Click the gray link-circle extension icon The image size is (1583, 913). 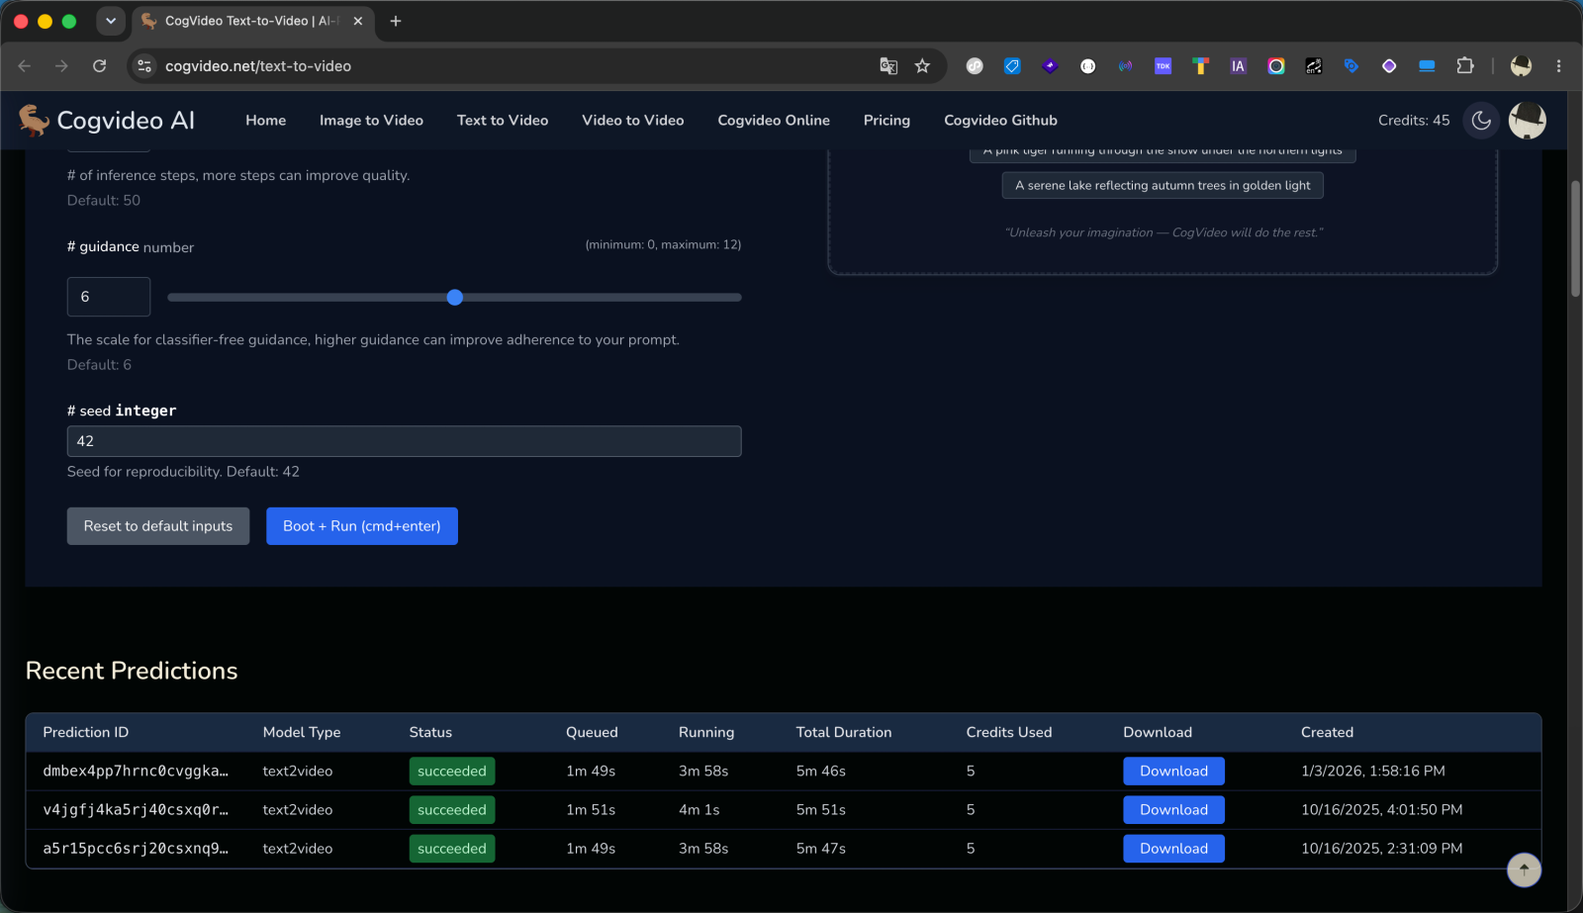pos(975,66)
